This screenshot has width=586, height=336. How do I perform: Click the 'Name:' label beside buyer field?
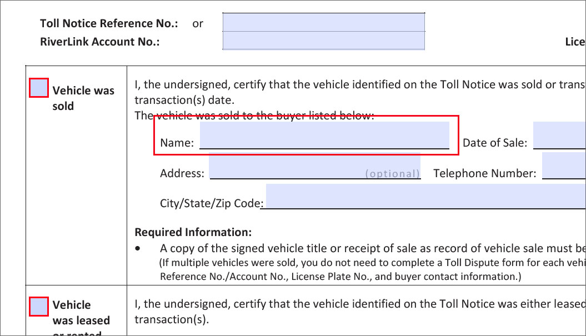177,143
